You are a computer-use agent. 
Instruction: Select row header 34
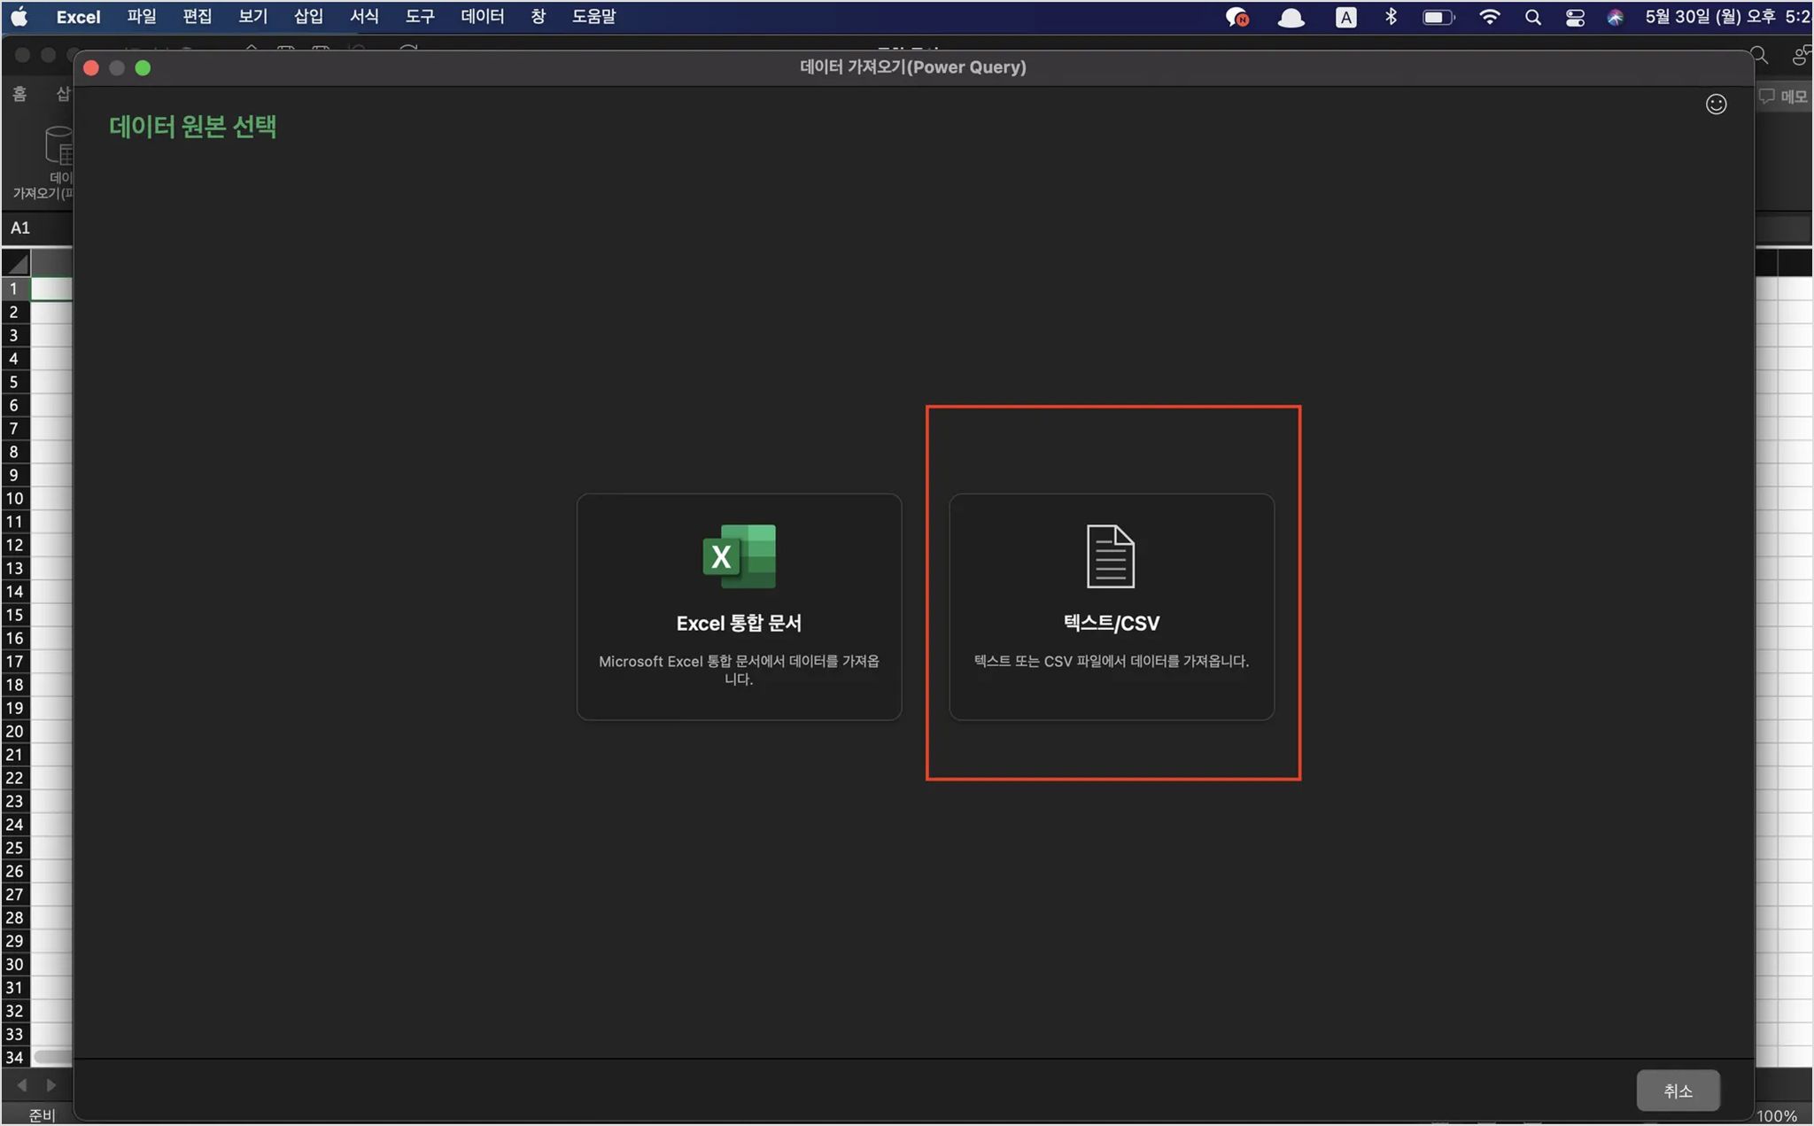click(x=14, y=1058)
